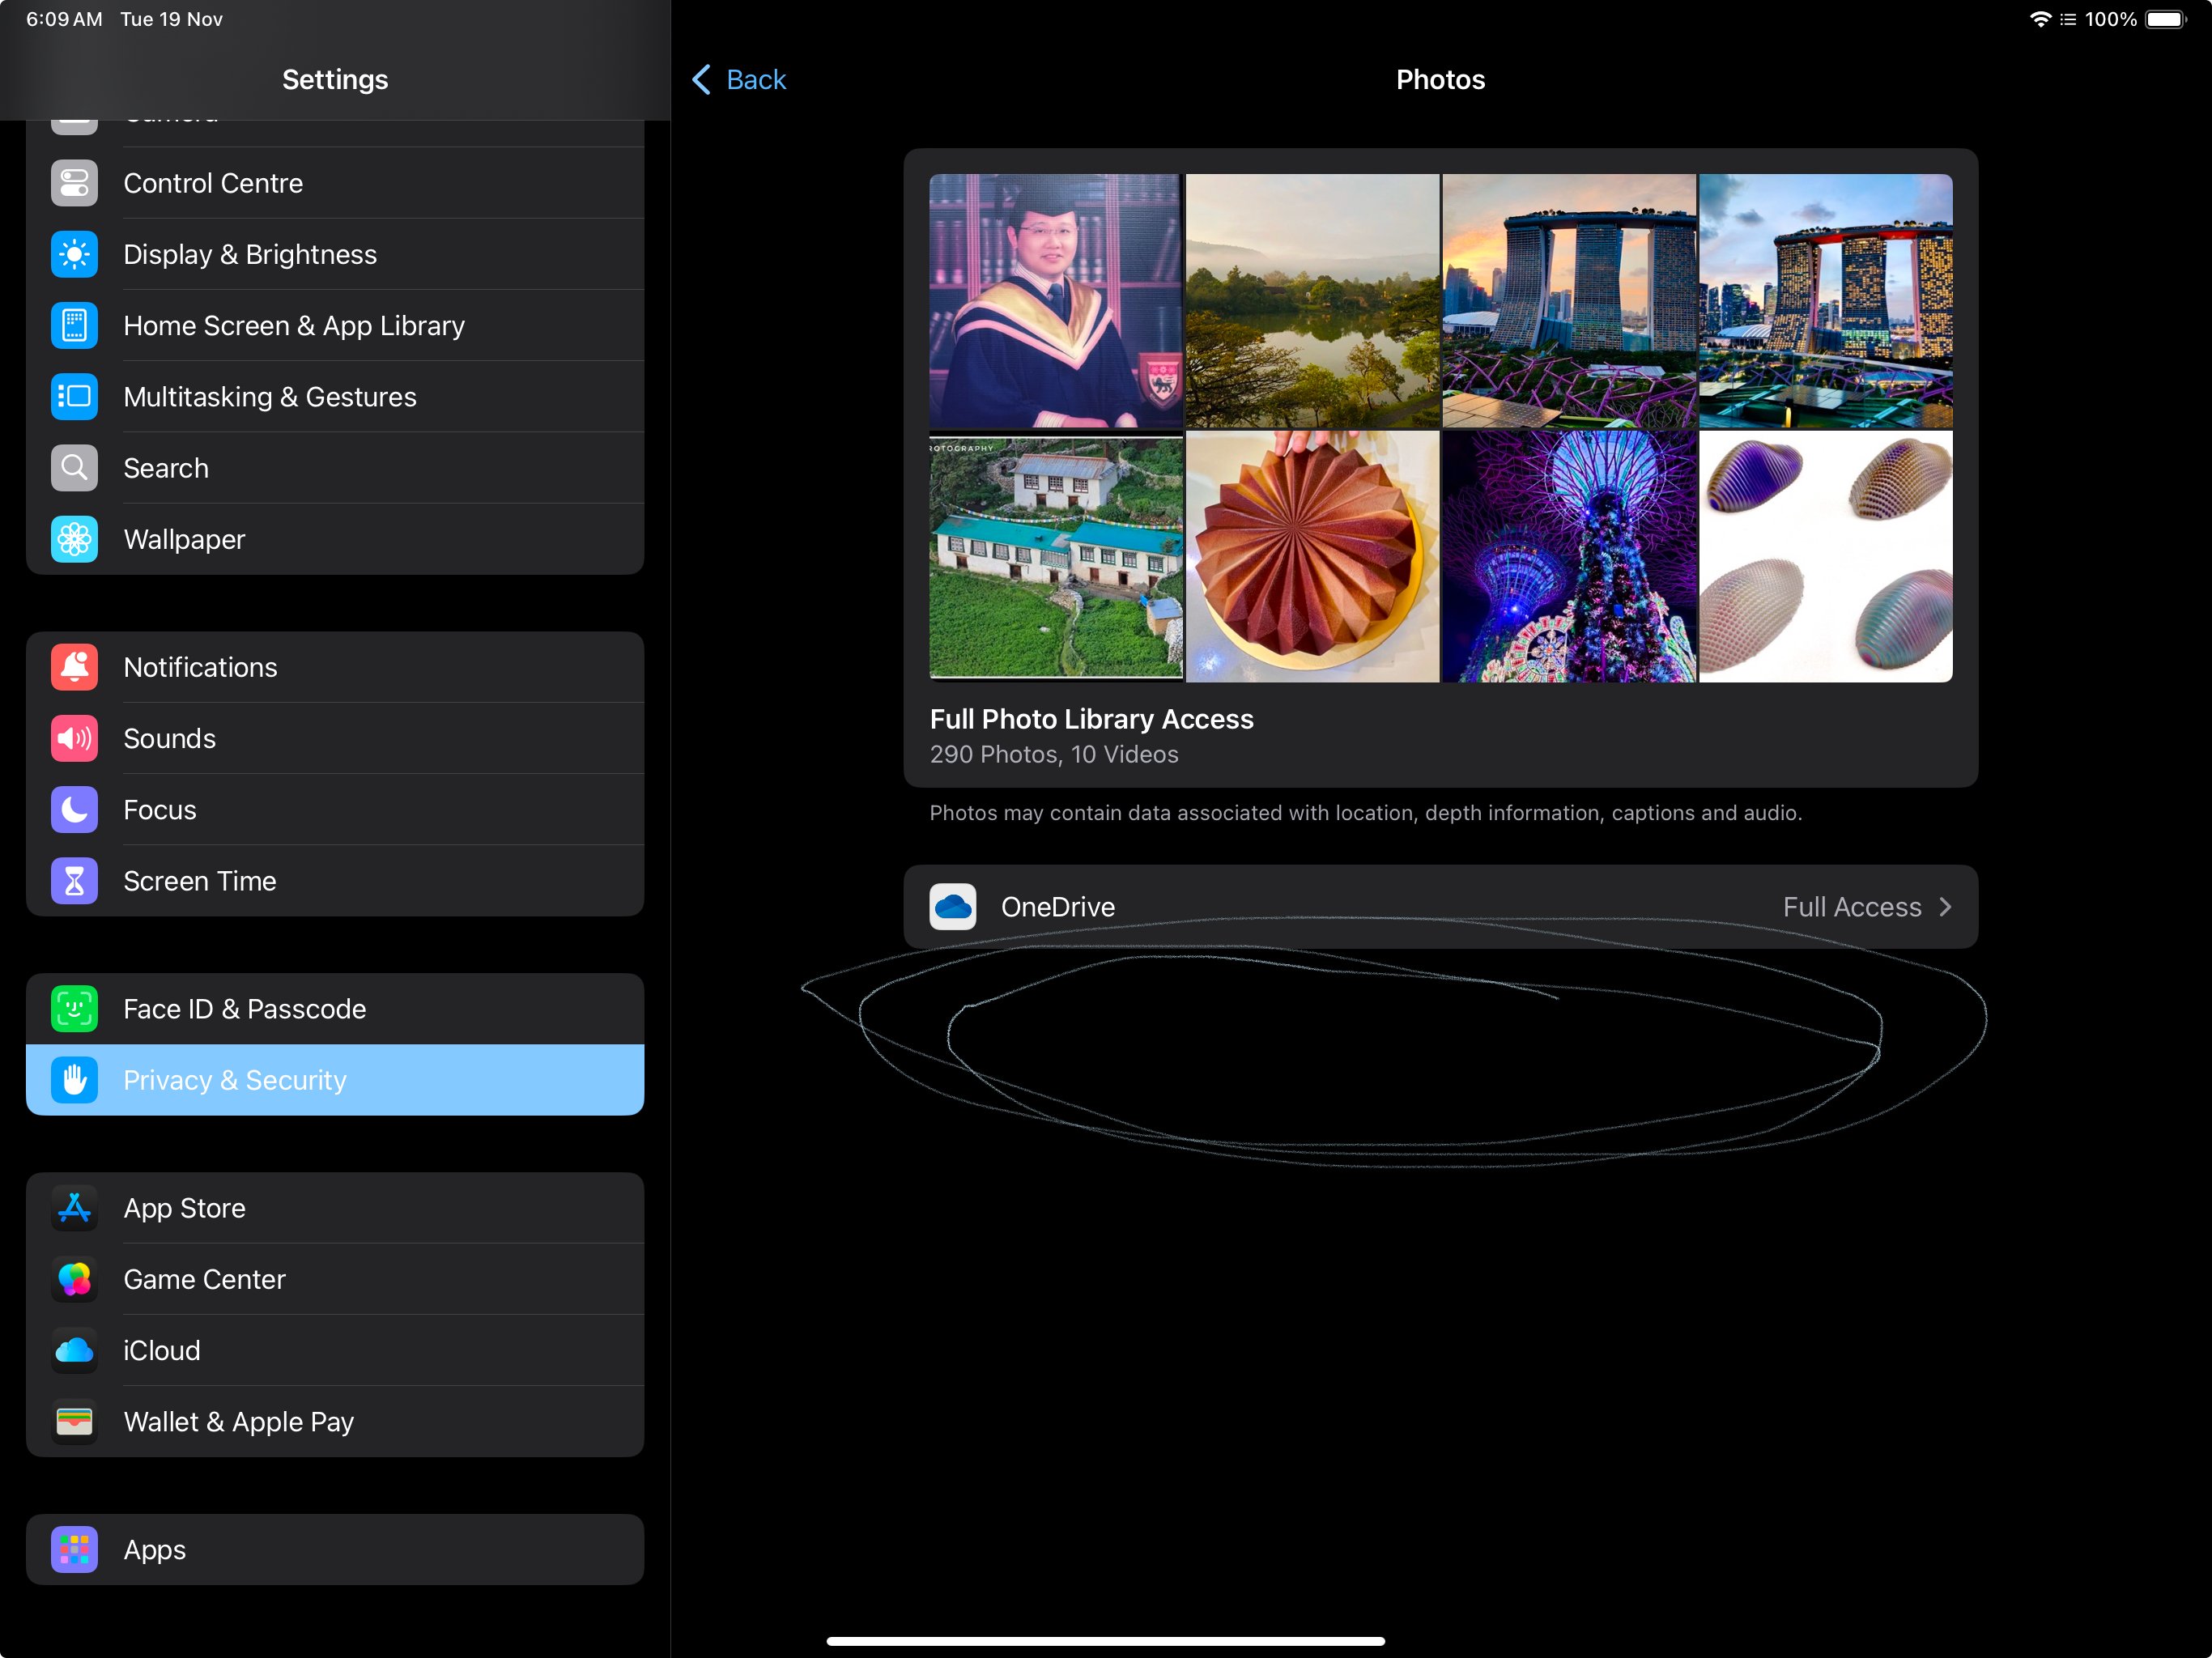Tap the battery status icon
The image size is (2212, 1658).
[2167, 19]
